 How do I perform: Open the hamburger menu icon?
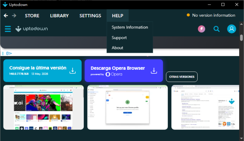click(x=8, y=29)
